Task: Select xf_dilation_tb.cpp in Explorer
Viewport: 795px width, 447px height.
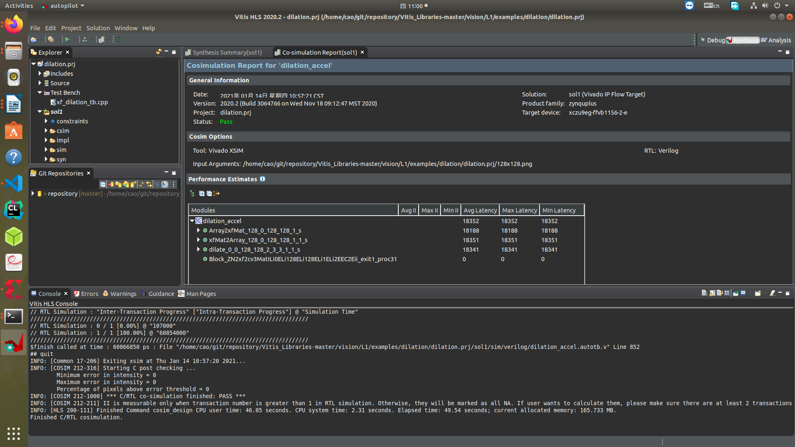Action: pos(82,102)
